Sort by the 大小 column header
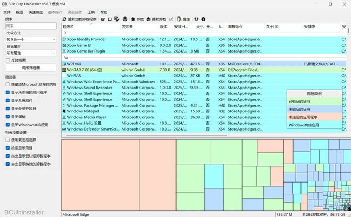This screenshot has height=217, width=351. tap(197, 27)
